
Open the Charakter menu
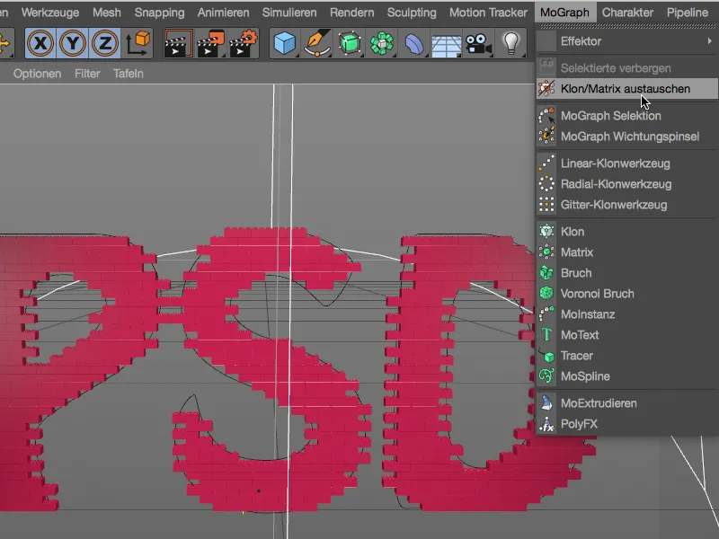627,13
